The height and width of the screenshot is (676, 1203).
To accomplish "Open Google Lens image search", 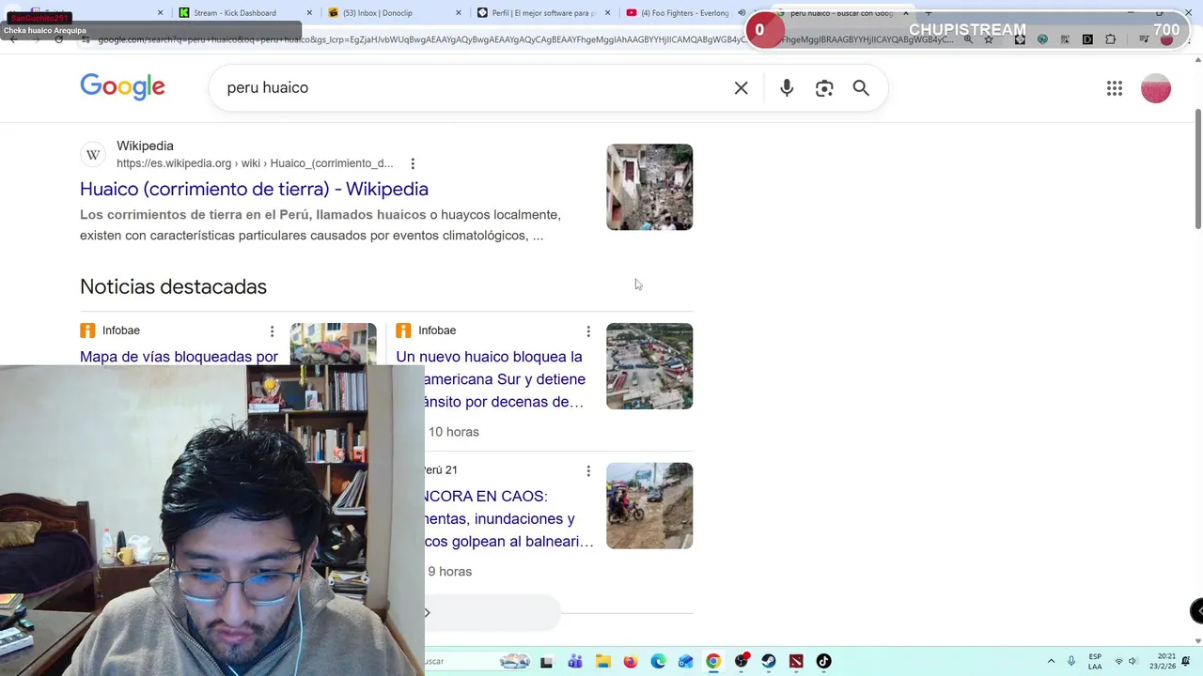I will click(x=824, y=87).
